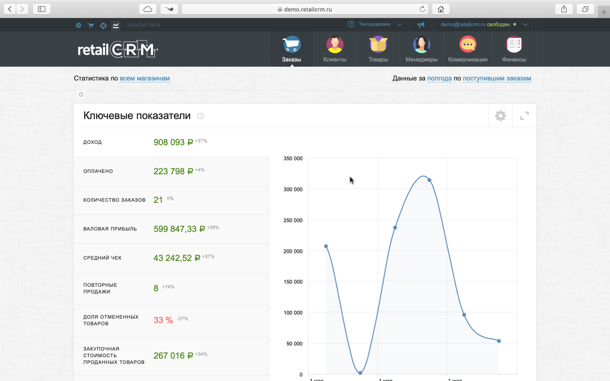Viewport: 610px width, 381px height.
Task: Click the peak data point on chart
Action: (429, 180)
